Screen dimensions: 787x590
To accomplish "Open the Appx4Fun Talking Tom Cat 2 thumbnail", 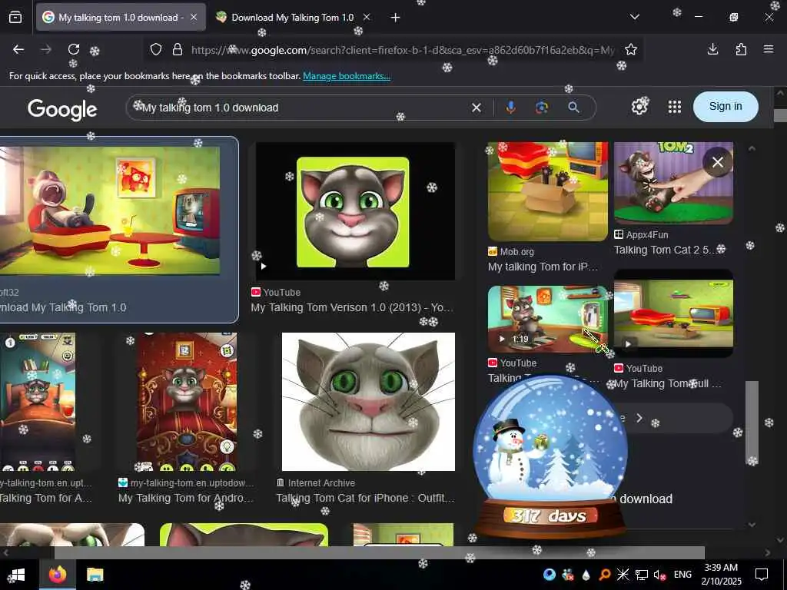I will pos(673,183).
